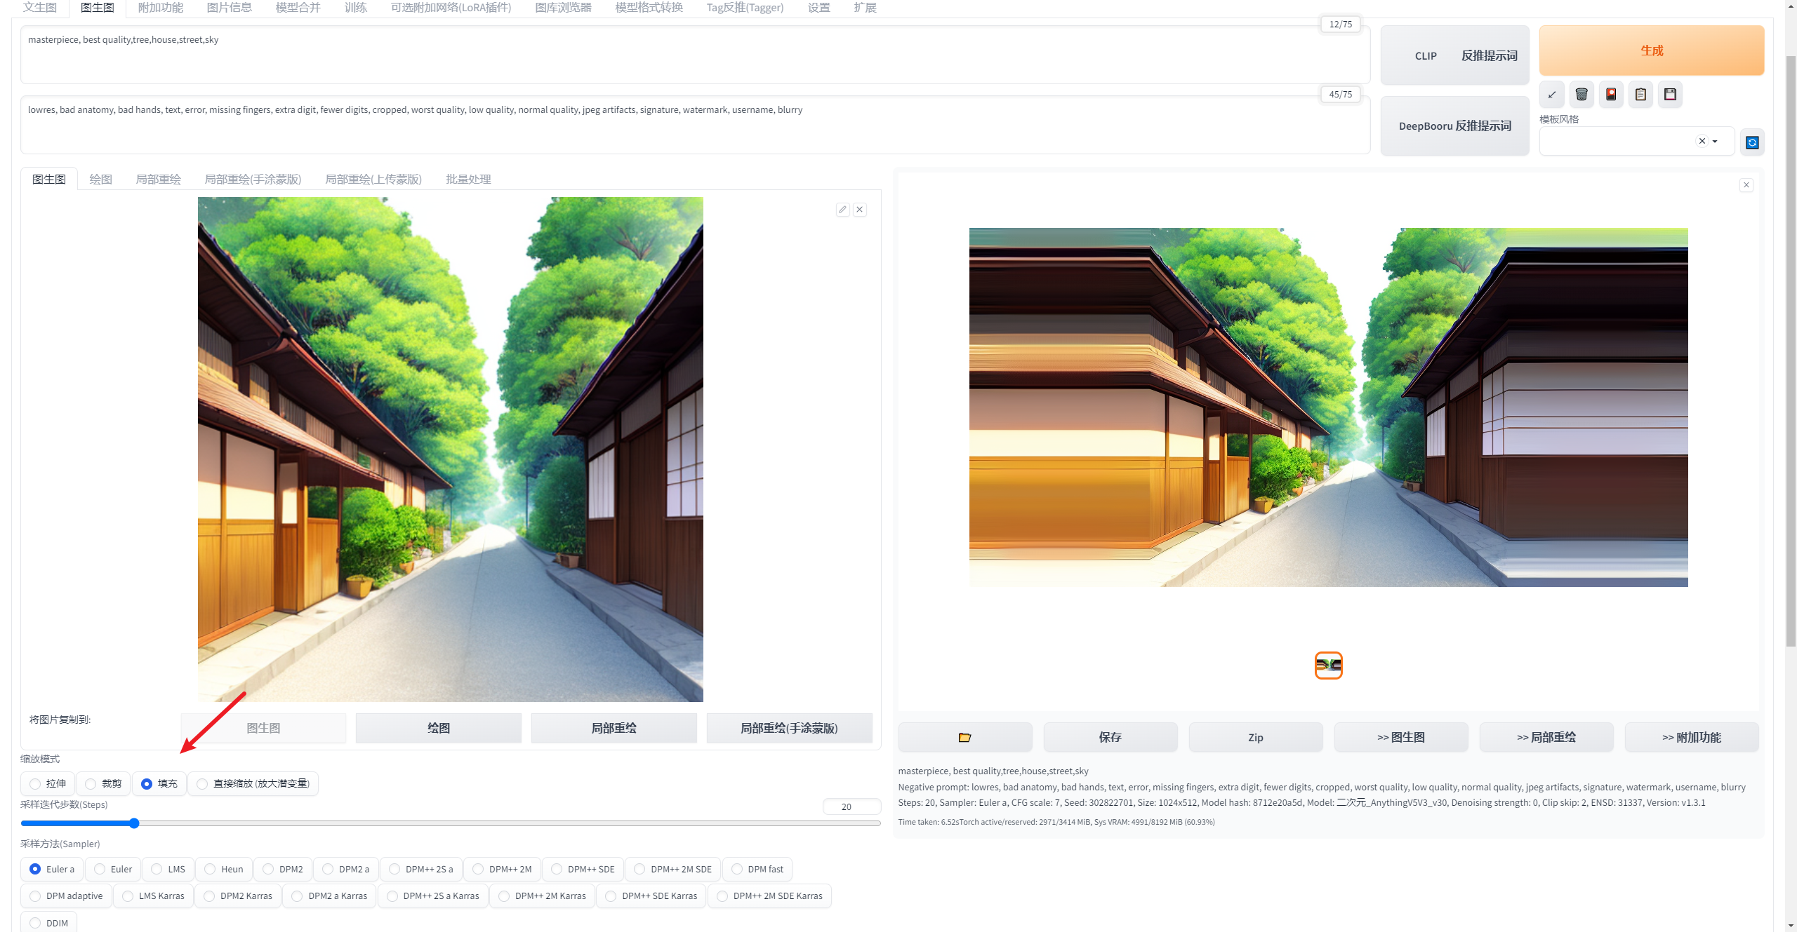This screenshot has width=1797, height=932.
Task: Click the blue refresh styles icon
Action: (x=1752, y=142)
